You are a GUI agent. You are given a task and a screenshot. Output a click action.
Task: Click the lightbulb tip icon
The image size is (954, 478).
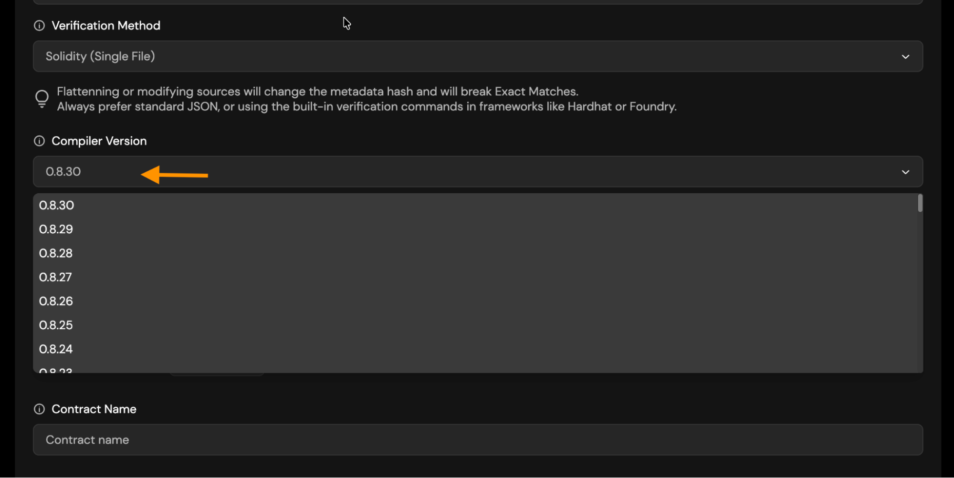point(42,99)
